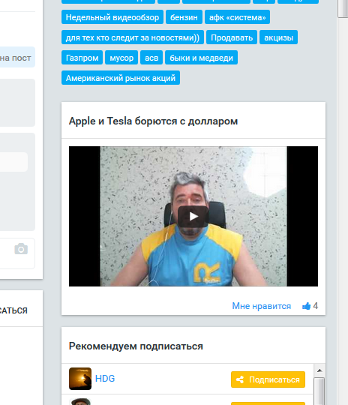Click the Рекомендуем подписаться heading
Viewport: 348px width, 405px height.
pos(136,346)
